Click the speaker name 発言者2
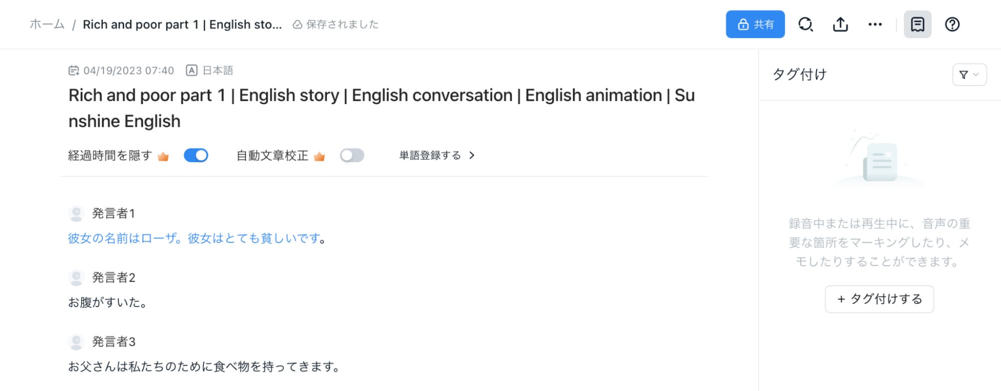The height and width of the screenshot is (391, 1001). click(114, 277)
